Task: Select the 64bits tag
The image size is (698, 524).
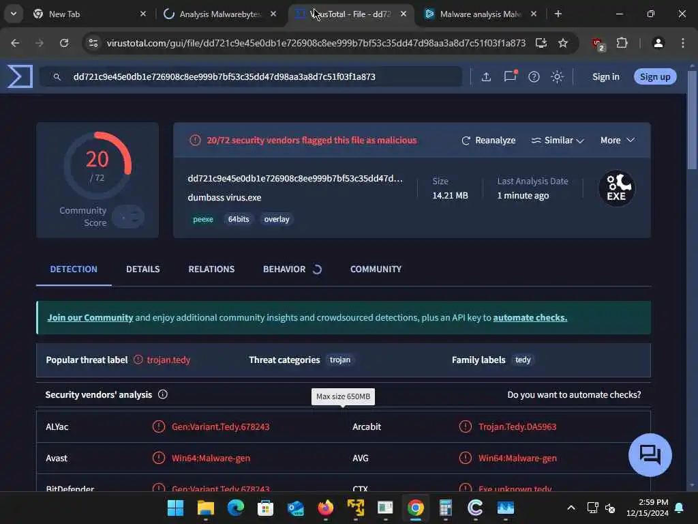Action: tap(239, 219)
